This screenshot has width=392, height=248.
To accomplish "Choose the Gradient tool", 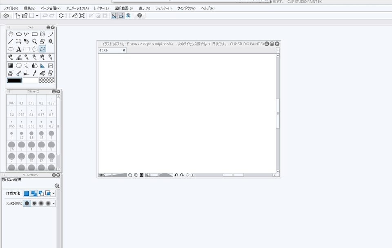I will [11, 66].
